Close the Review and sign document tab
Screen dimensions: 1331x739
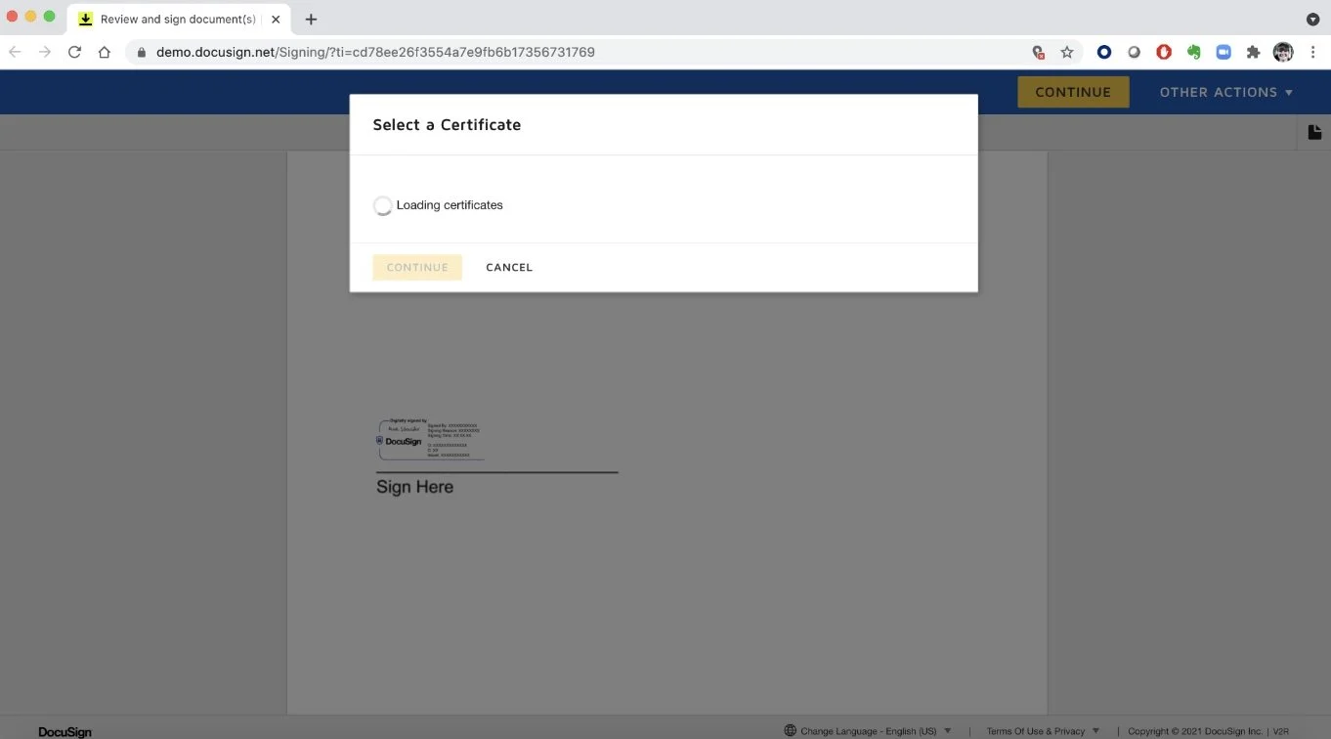pyautogui.click(x=276, y=19)
